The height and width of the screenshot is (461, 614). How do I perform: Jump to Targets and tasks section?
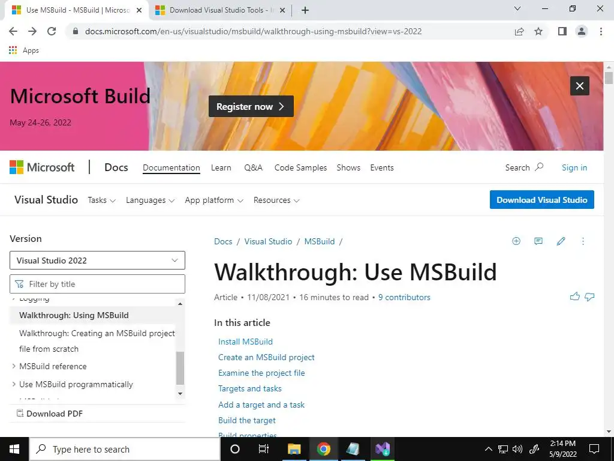click(x=250, y=389)
